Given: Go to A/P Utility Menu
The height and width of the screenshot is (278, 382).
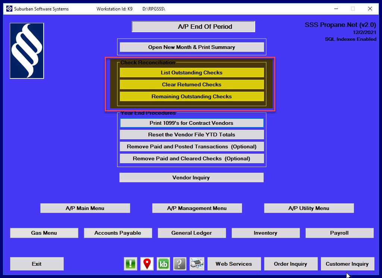Looking at the screenshot, I should pos(309,208).
